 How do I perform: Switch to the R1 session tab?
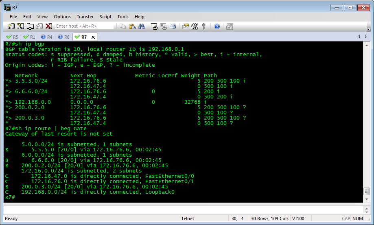(x=29, y=37)
